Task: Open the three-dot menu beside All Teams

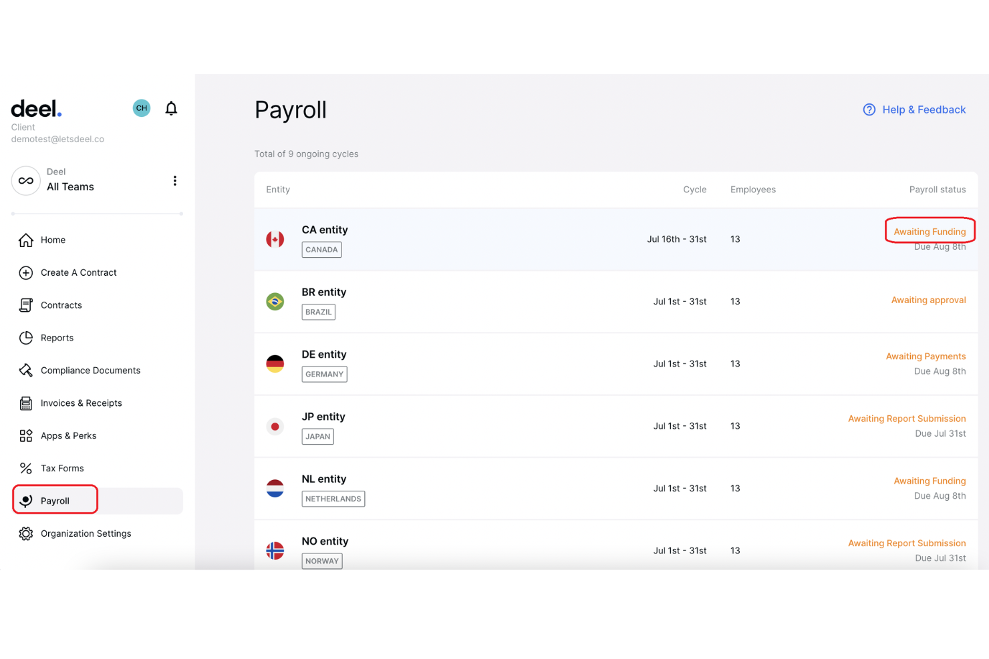Action: click(x=174, y=180)
